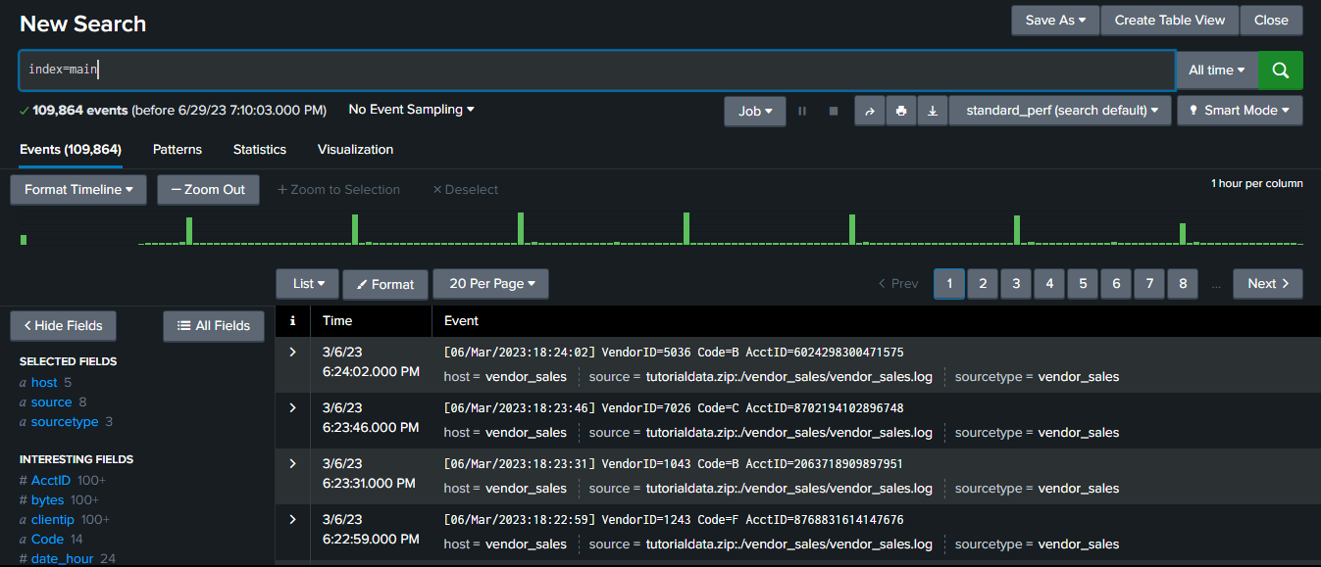Click event text with VendorID=7026
Image resolution: width=1321 pixels, height=567 pixels.
pyautogui.click(x=674, y=408)
